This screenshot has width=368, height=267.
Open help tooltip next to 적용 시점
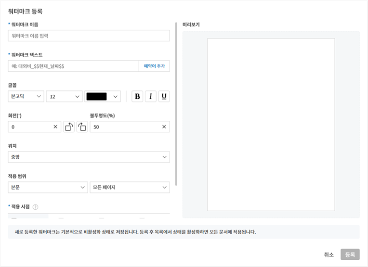[x=35, y=207]
